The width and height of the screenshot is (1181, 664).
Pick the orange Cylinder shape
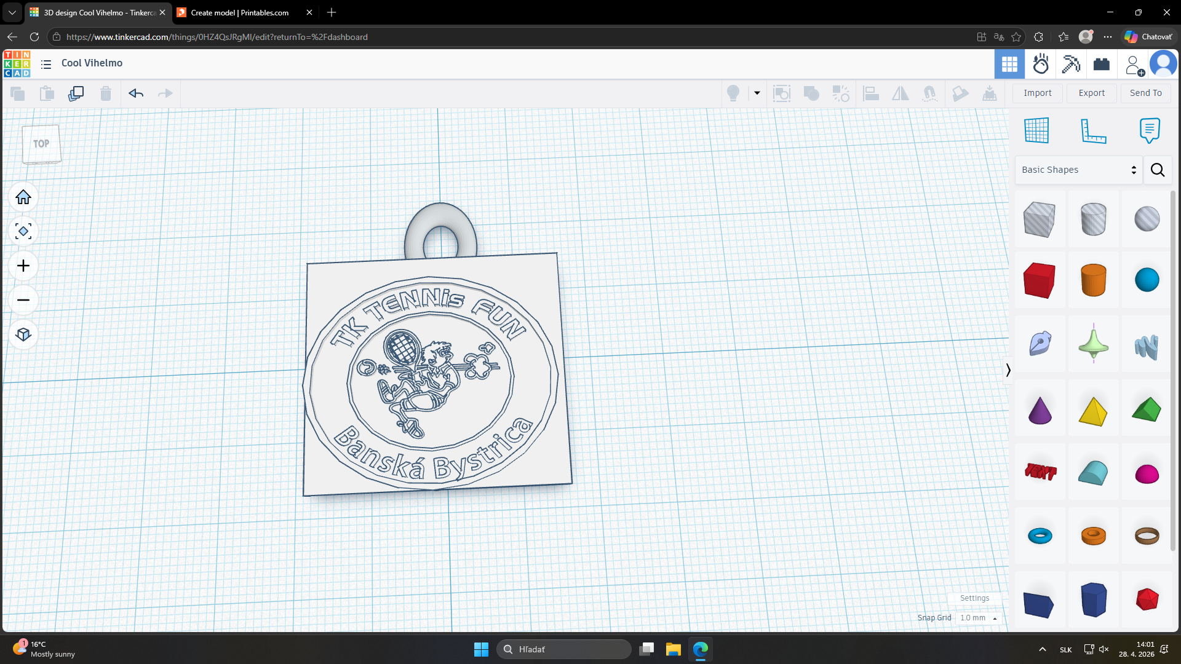[1093, 280]
